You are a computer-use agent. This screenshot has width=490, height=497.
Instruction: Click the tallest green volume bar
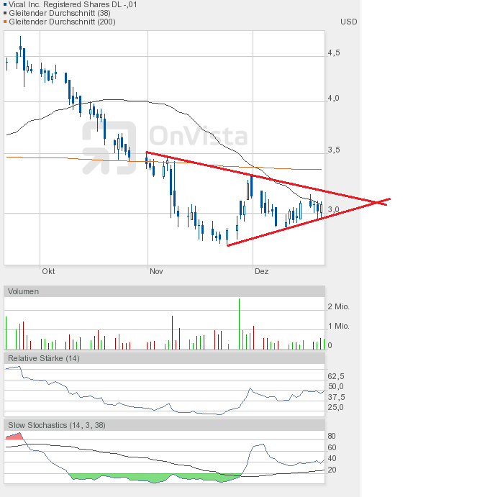(239, 324)
